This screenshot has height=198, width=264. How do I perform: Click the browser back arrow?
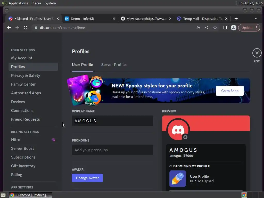coord(9,28)
